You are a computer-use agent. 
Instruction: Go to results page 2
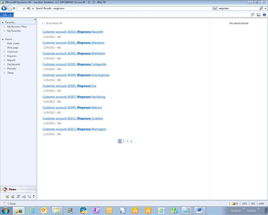[124, 141]
